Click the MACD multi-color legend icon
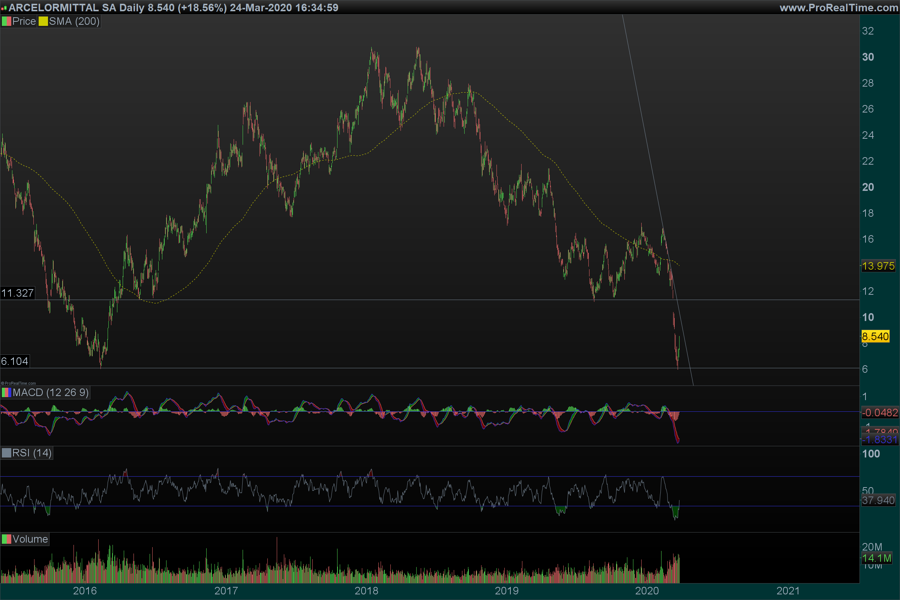900x600 pixels. pyautogui.click(x=6, y=393)
